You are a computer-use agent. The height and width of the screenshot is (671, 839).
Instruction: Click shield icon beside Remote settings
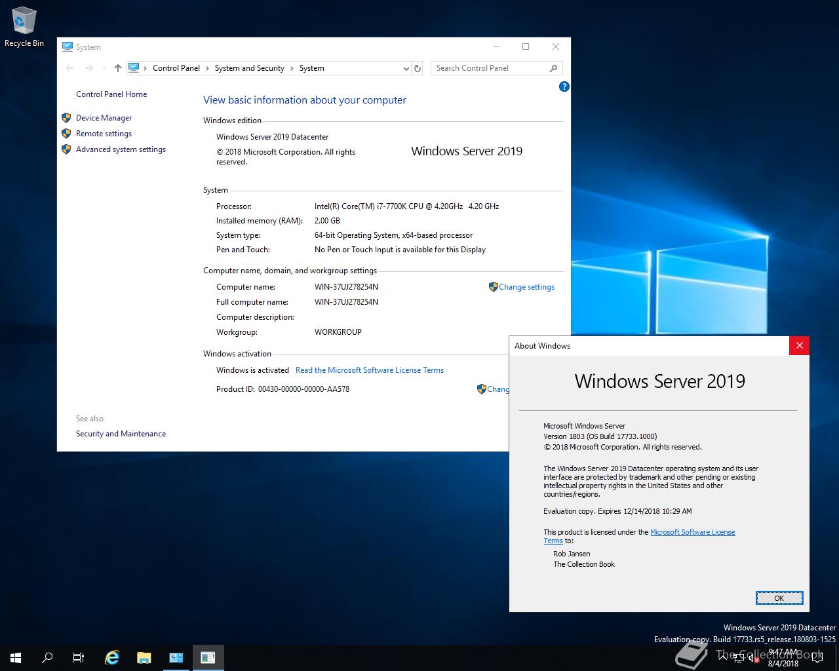[66, 134]
